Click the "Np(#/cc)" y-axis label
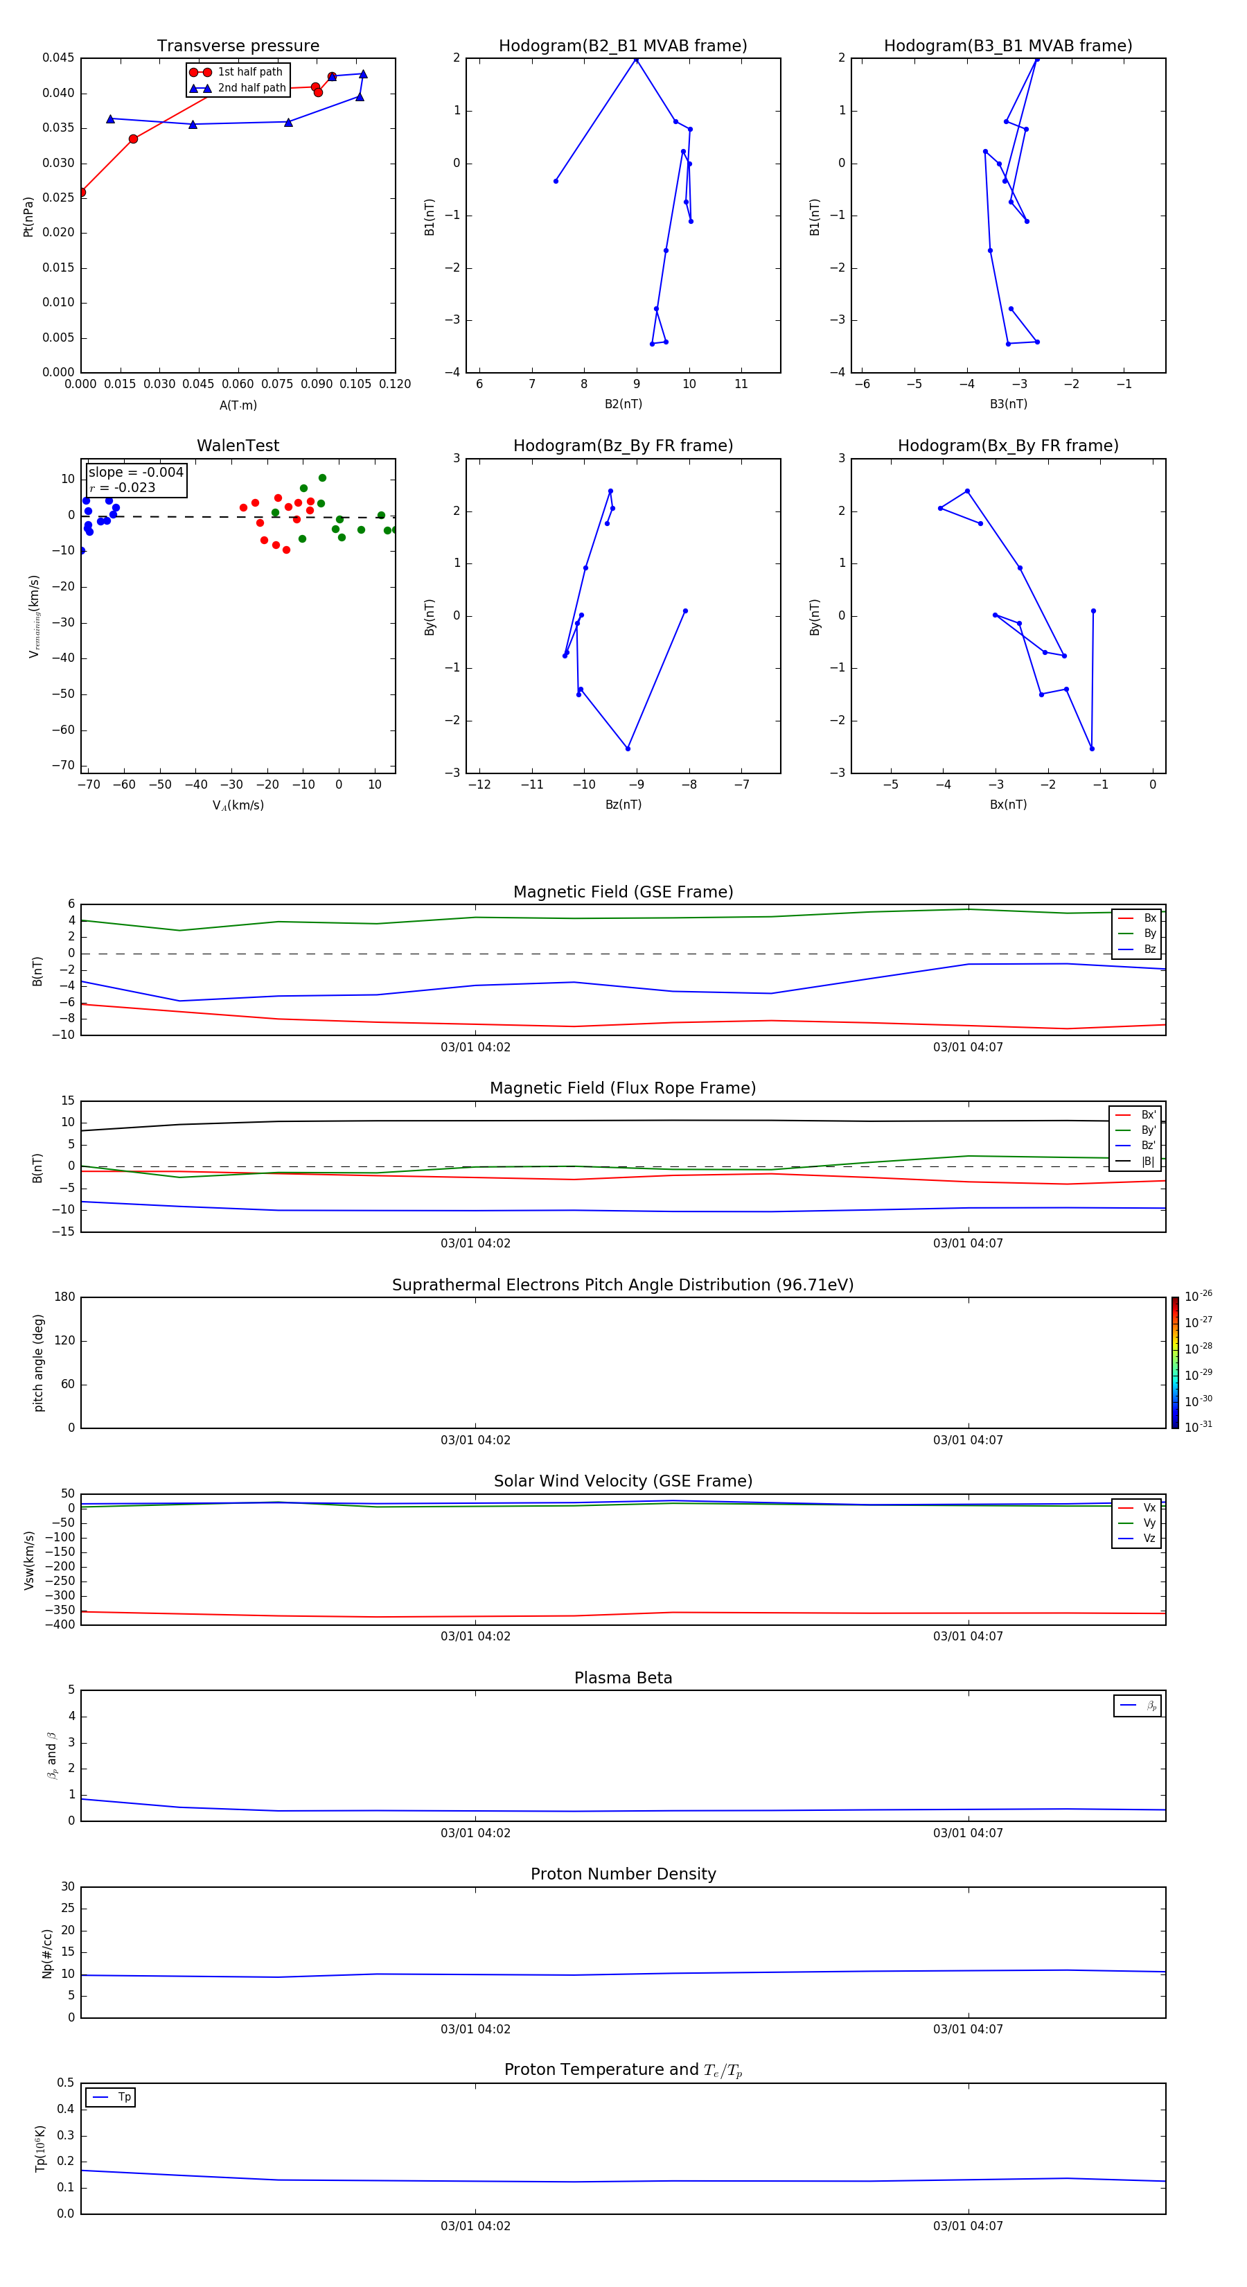 pyautogui.click(x=47, y=1953)
